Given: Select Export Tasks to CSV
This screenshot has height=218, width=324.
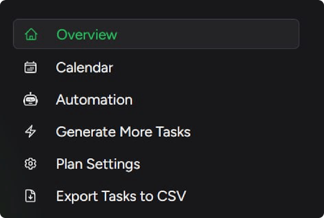Looking at the screenshot, I should pos(121,196).
